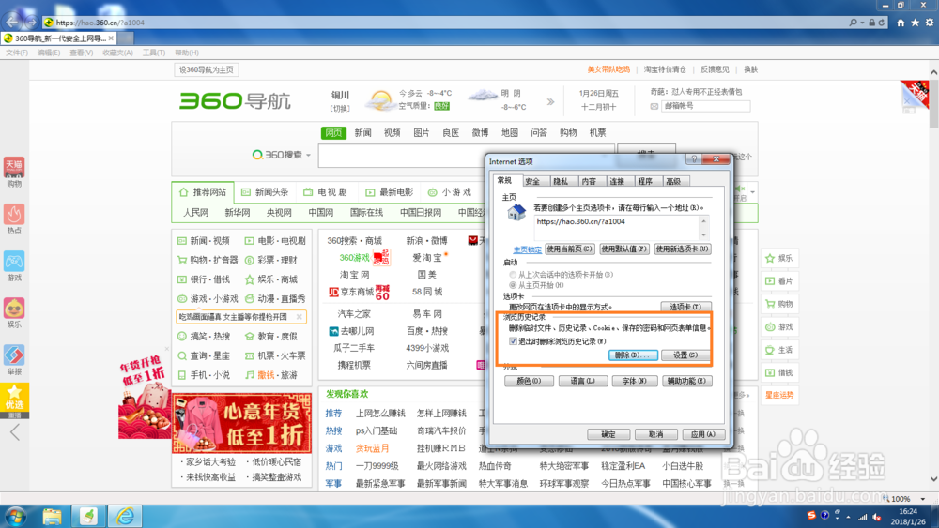
Task: Open File Explorer from the taskbar
Action: pos(52,516)
